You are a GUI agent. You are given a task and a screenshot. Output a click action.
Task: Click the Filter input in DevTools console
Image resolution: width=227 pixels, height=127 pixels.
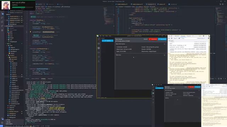(x=189, y=38)
